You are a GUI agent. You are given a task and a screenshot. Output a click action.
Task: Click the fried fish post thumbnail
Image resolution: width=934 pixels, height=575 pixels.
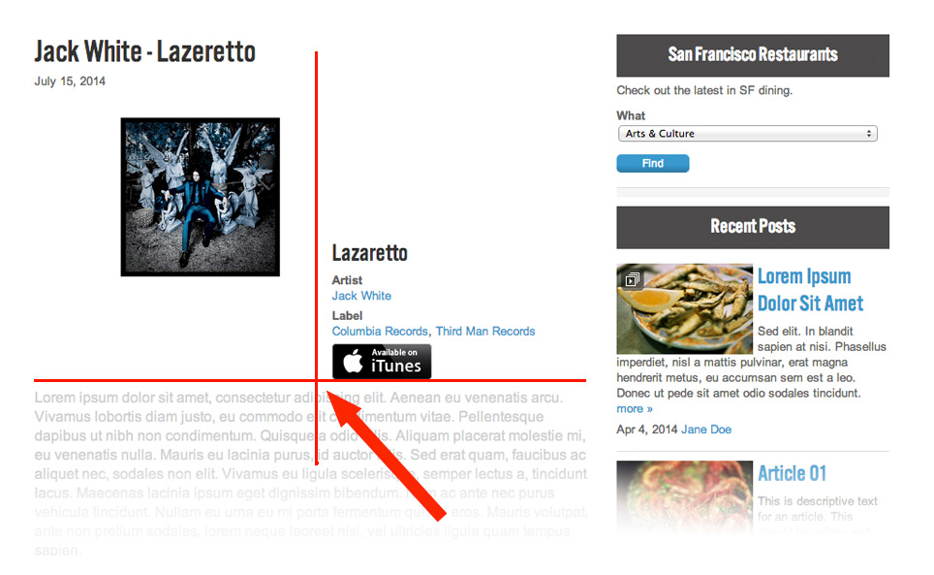(x=684, y=308)
